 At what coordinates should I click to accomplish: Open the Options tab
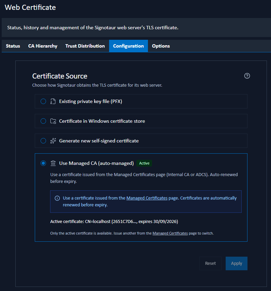(161, 46)
